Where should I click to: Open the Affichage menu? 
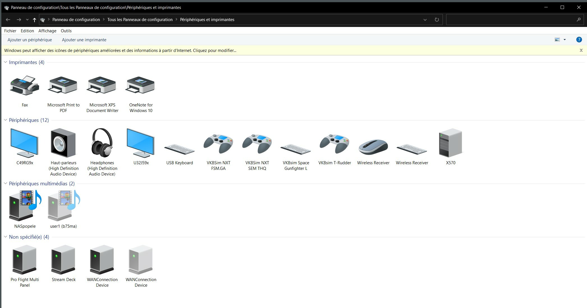click(47, 31)
